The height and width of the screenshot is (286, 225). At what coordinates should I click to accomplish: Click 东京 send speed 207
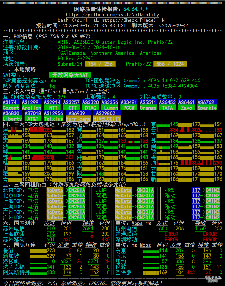click(x=180, y=250)
